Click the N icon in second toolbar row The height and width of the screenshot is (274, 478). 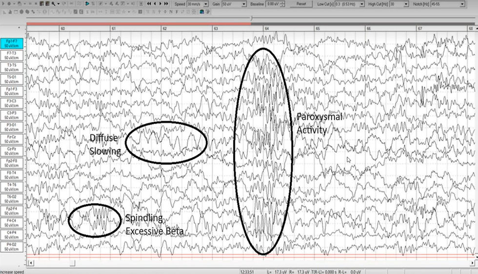[171, 12]
